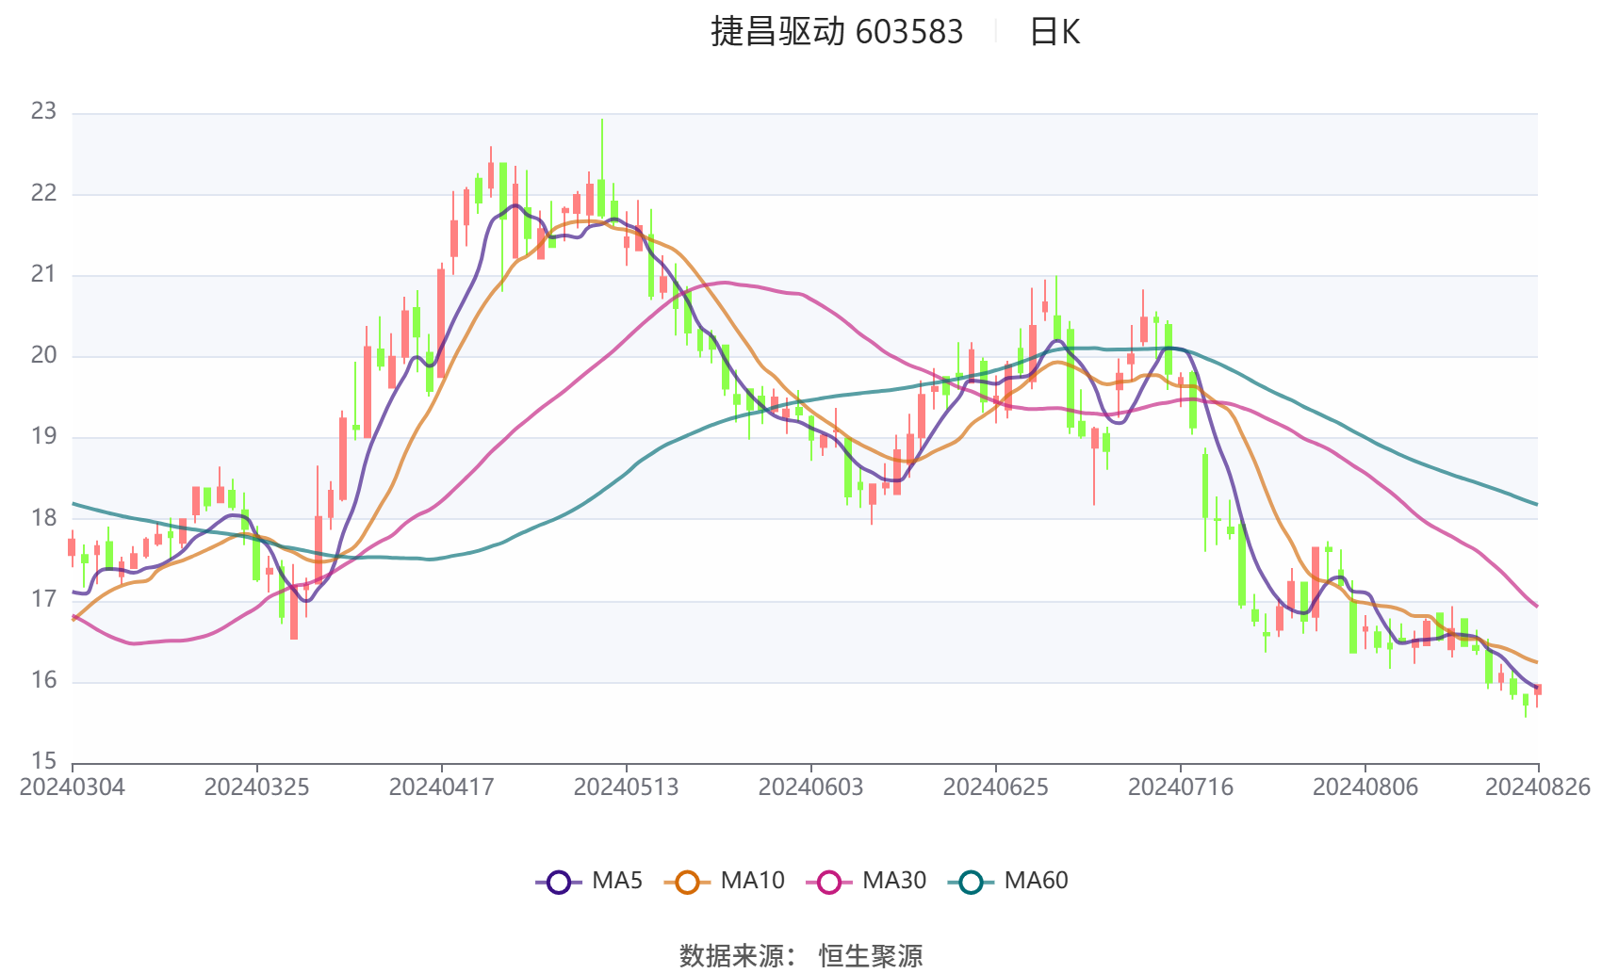Toggle MA30 line visibility via legend text

(x=894, y=881)
